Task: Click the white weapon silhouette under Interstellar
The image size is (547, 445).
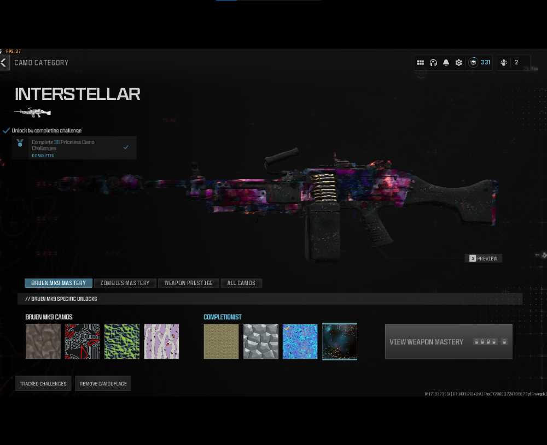Action: (x=32, y=112)
